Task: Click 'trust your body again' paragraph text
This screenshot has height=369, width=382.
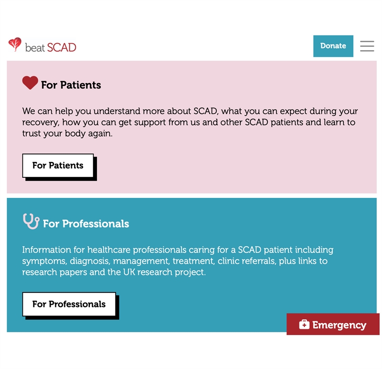Action: (67, 133)
